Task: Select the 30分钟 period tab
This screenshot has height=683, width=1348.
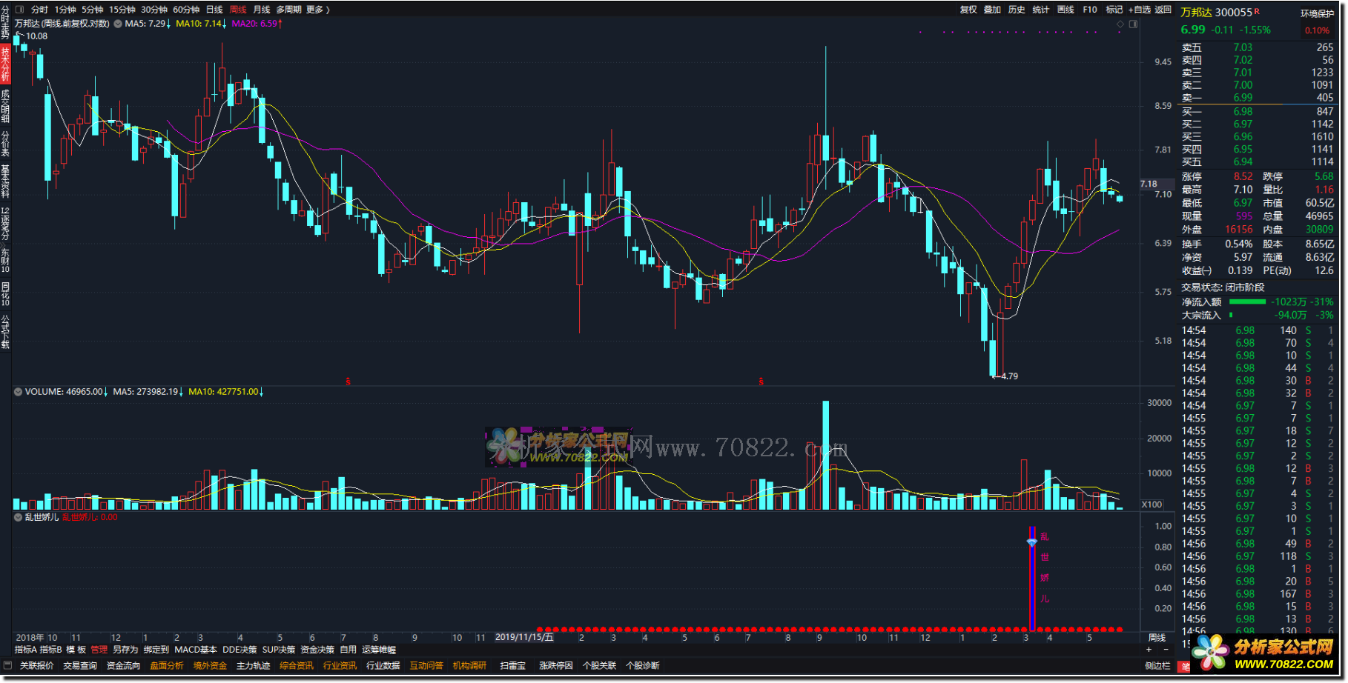Action: [154, 10]
